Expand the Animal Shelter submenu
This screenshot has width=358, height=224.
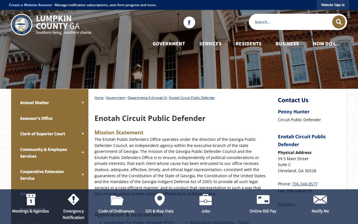(83, 102)
